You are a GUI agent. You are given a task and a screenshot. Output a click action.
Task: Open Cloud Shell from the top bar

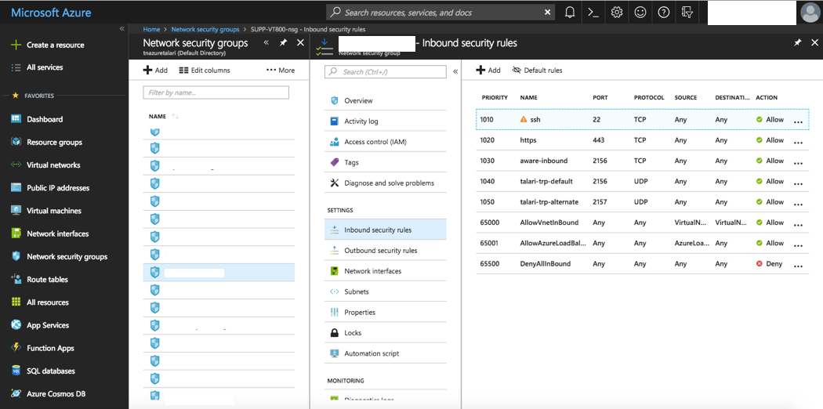(593, 12)
